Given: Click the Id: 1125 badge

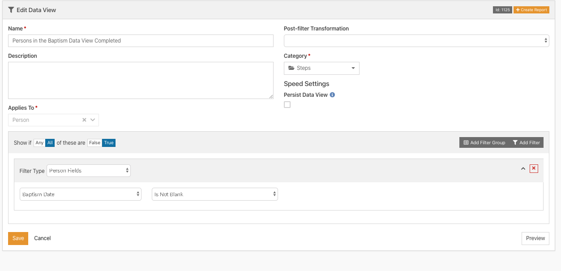Looking at the screenshot, I should click(502, 10).
